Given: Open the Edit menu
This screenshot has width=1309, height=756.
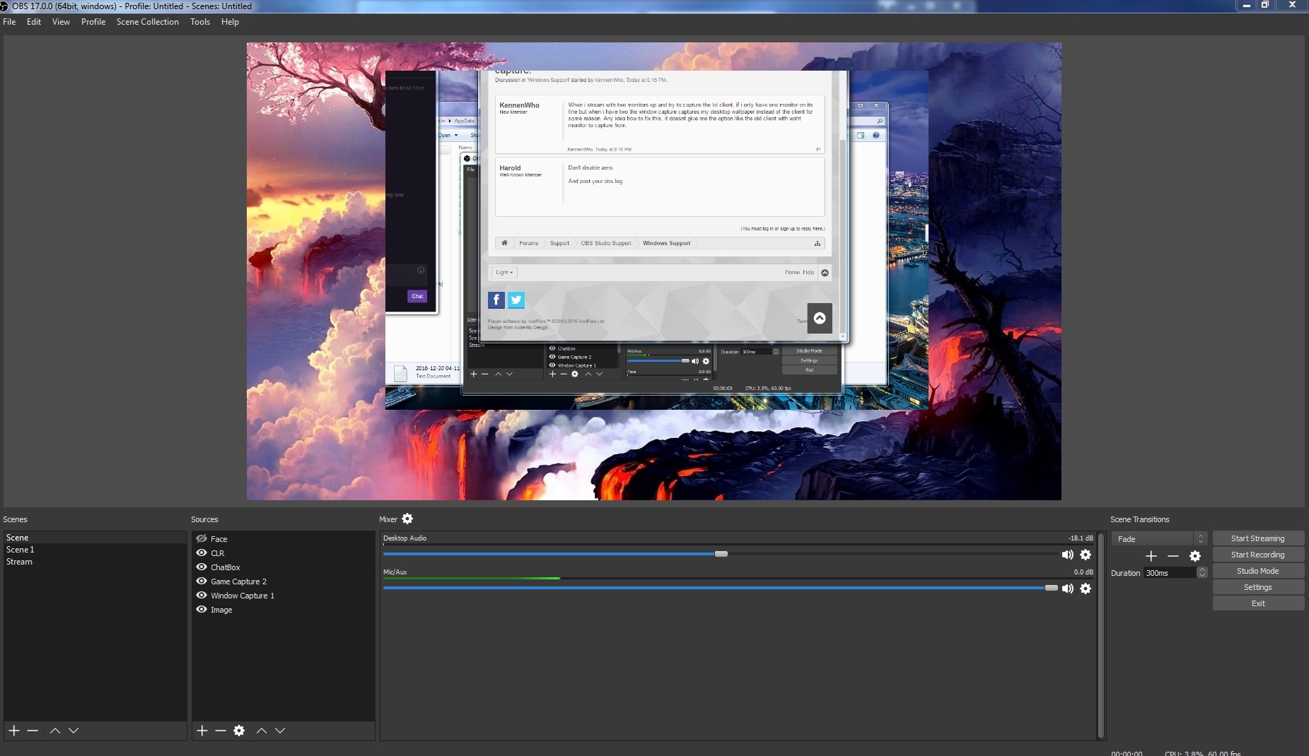Looking at the screenshot, I should (34, 22).
